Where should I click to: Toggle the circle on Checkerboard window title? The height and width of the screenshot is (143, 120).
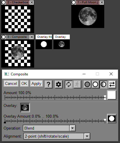(4, 2)
